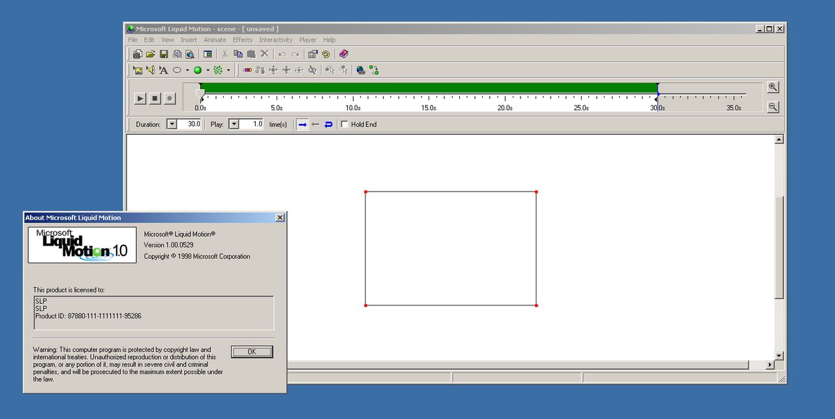Open ellipse shape dropdown arrow
835x419 pixels.
point(187,70)
